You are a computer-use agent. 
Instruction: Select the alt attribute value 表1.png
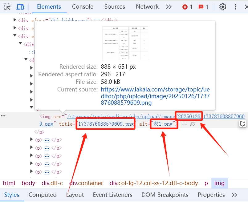pos(163,124)
